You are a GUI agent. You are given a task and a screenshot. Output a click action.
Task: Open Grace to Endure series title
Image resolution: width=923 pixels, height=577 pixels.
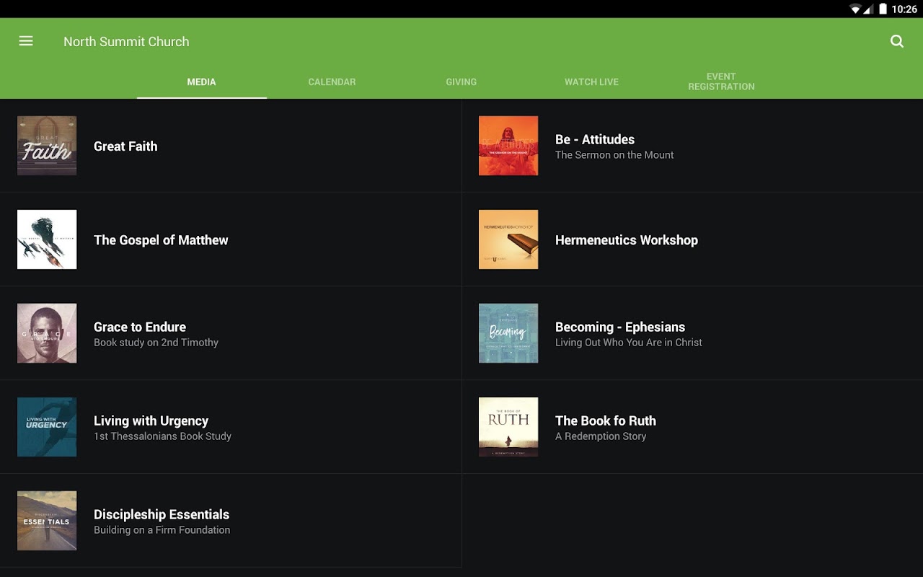[140, 327]
